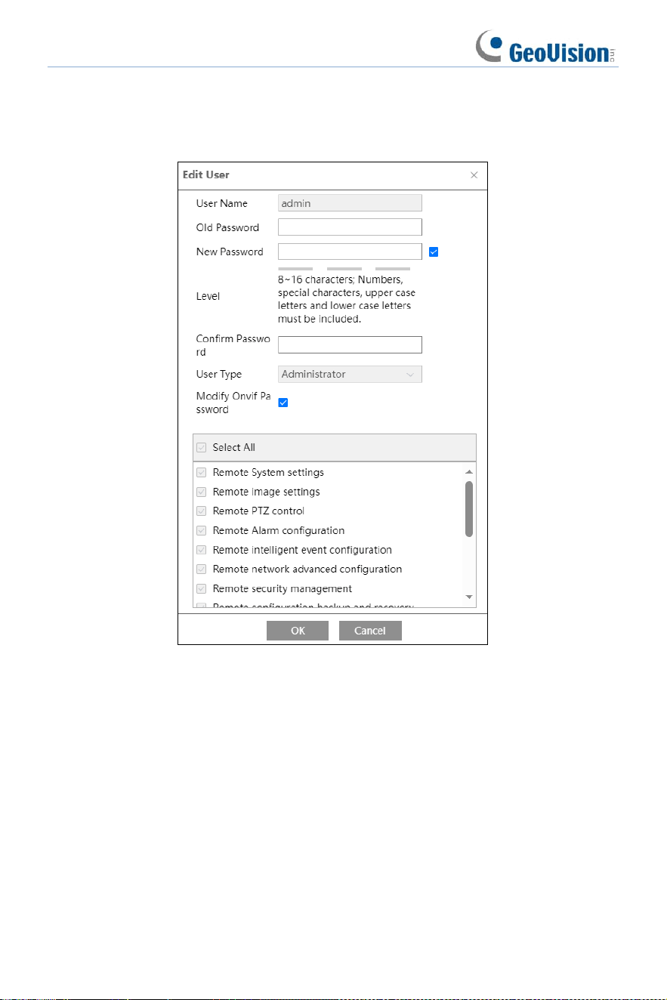Toggle Remote intelligent event configuration checkbox
667x1000 pixels.
pyautogui.click(x=202, y=550)
